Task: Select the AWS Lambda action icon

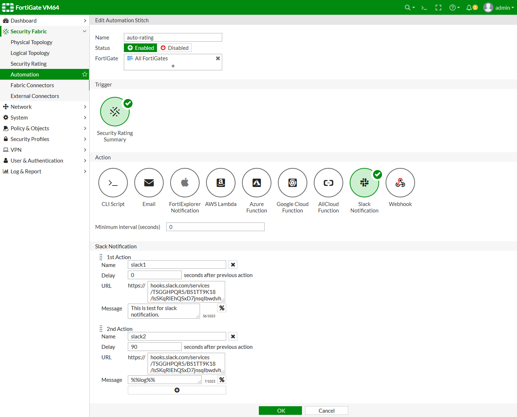Action: tap(221, 183)
